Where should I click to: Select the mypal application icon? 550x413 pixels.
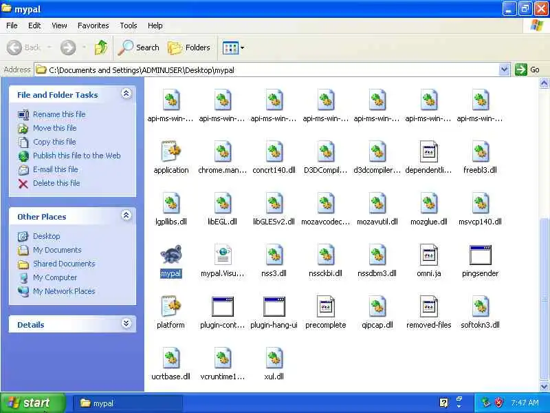(x=170, y=255)
